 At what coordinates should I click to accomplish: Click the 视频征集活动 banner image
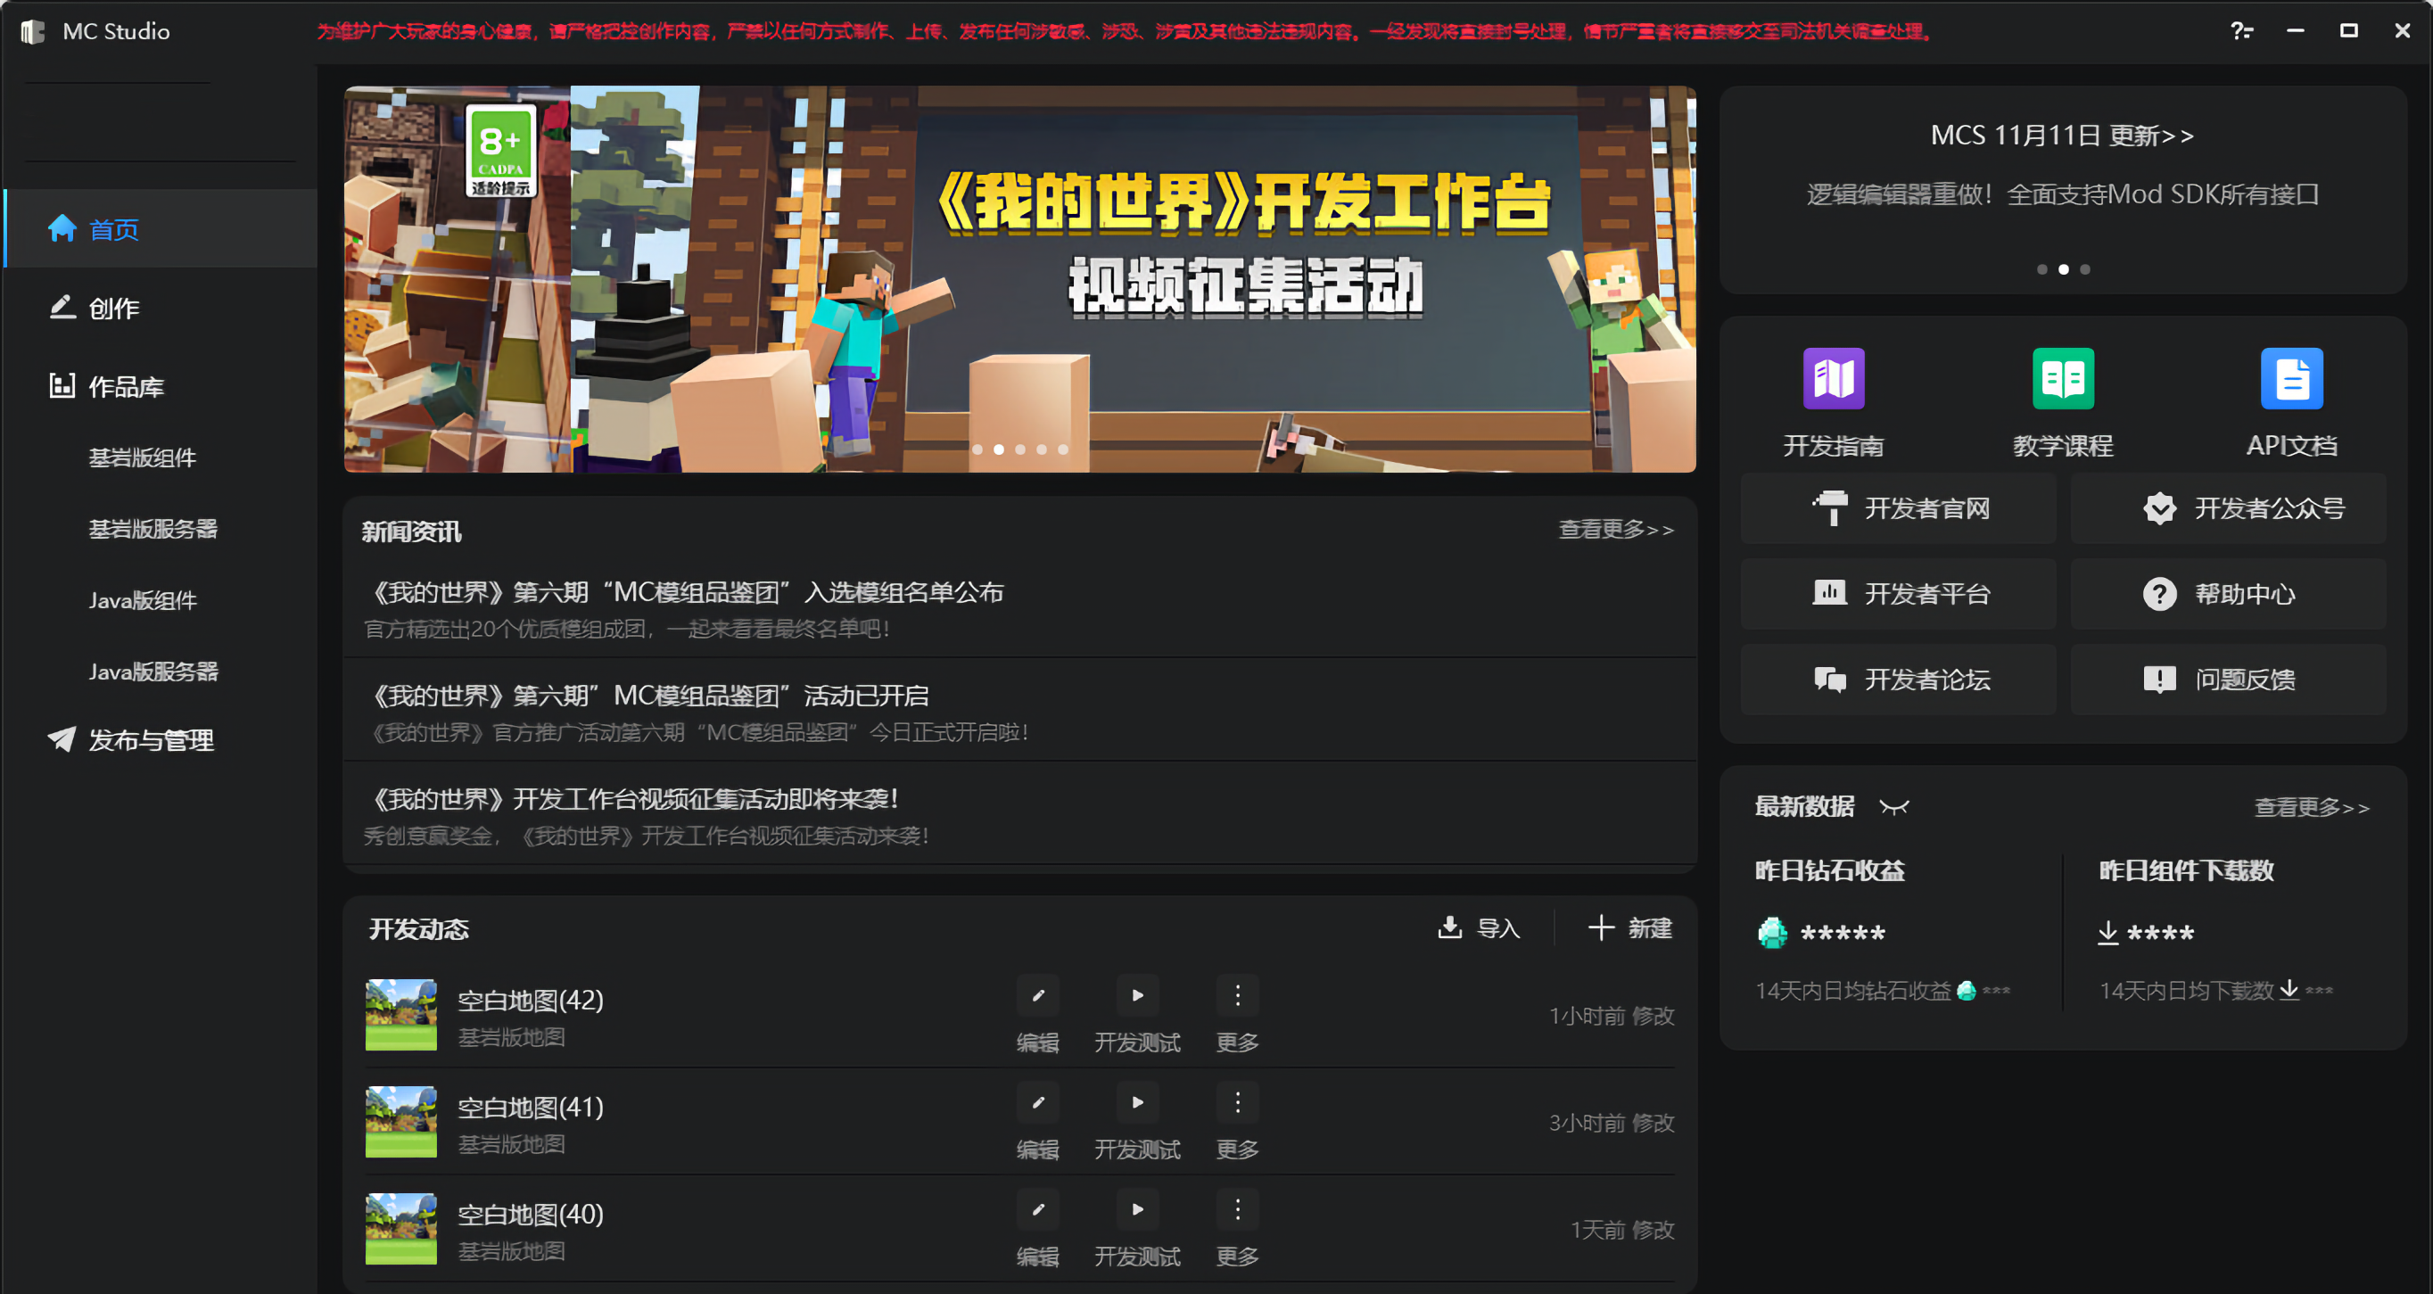[1019, 278]
